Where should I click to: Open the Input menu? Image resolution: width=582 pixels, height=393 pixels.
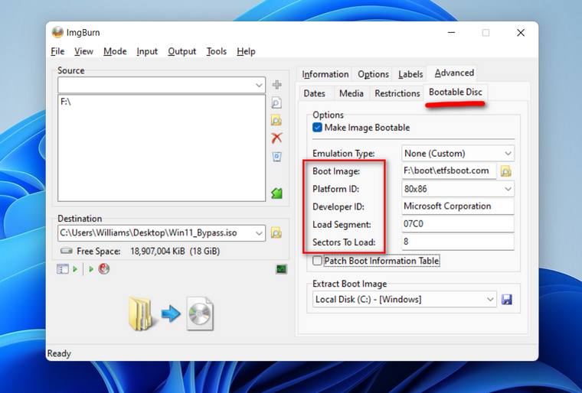coord(147,51)
